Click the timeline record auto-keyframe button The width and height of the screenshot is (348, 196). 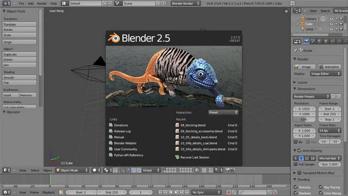pos(228,192)
